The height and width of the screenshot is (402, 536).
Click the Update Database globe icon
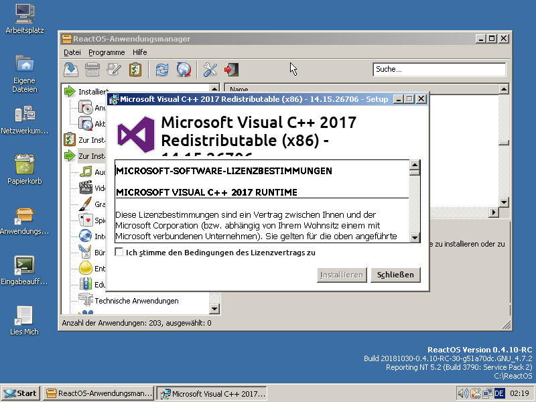[184, 70]
